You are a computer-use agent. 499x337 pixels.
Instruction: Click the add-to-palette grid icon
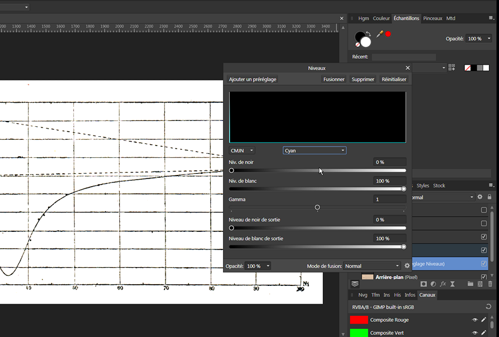click(x=451, y=68)
